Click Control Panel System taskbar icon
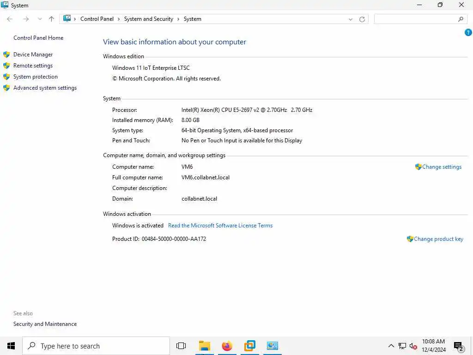 [x=273, y=346]
